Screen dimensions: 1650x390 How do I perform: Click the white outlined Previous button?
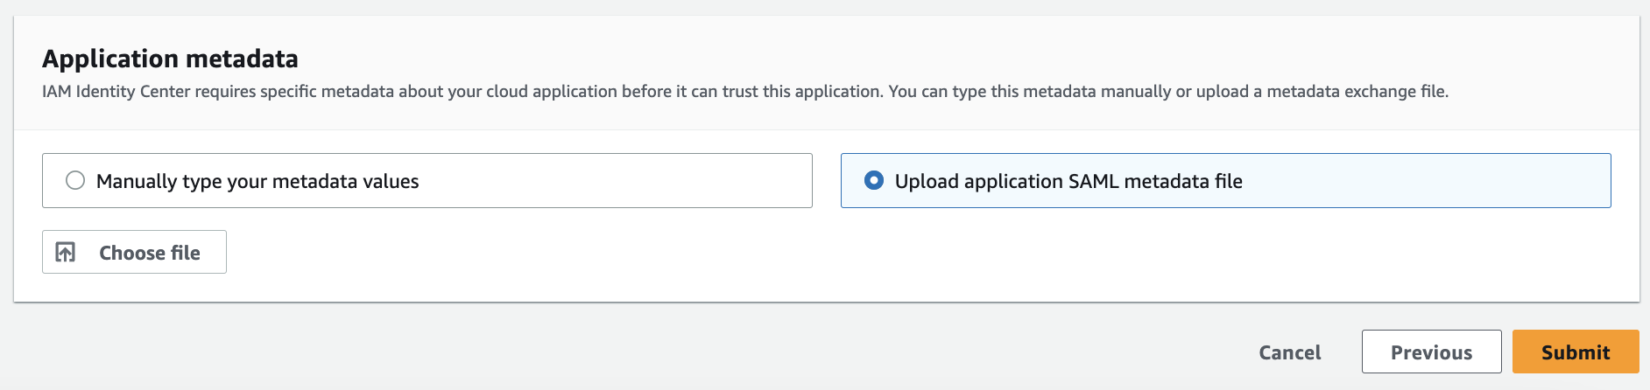coord(1431,352)
